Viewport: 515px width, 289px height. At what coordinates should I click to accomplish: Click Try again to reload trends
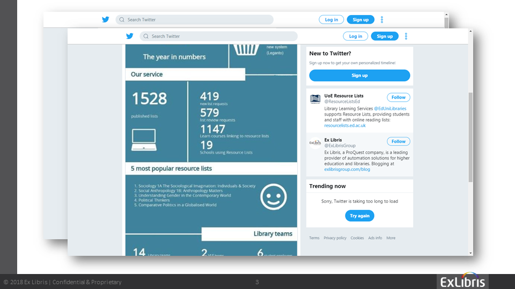click(359, 216)
